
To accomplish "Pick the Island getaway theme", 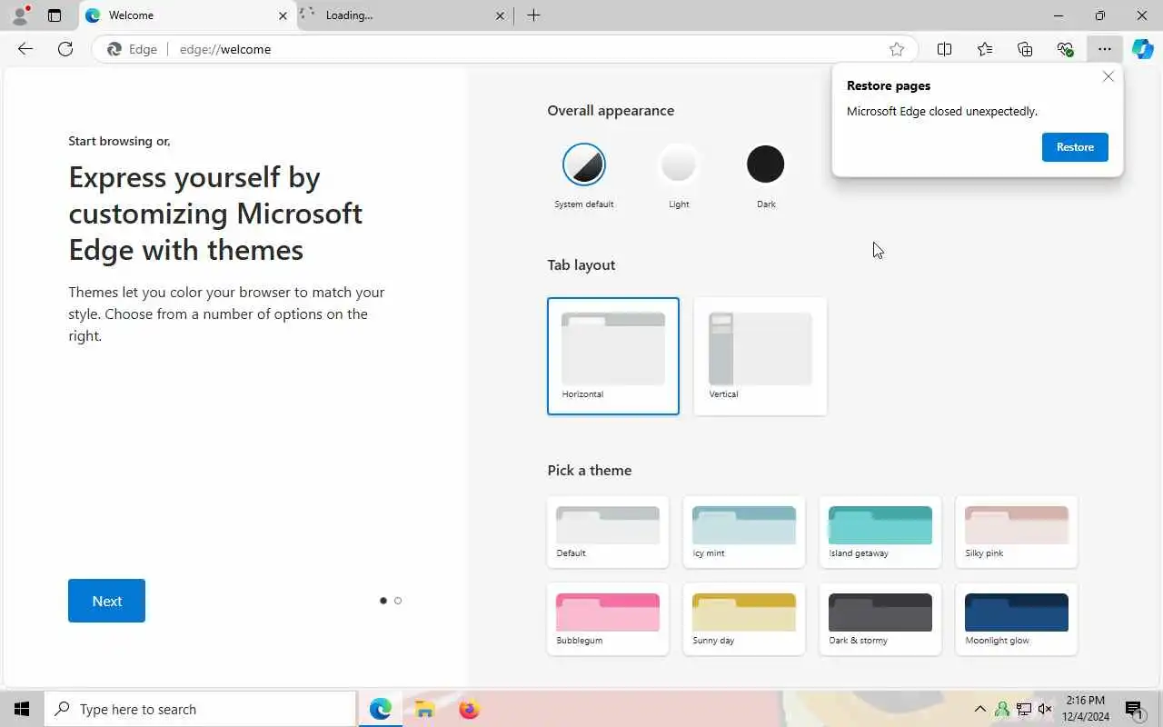I will [880, 532].
